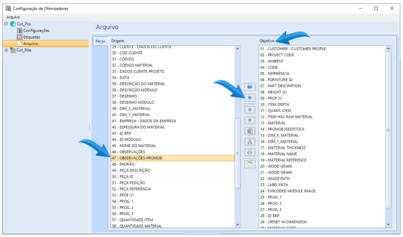Expand the Cut_Rite tree node
403x237 pixels.
[x=6, y=50]
